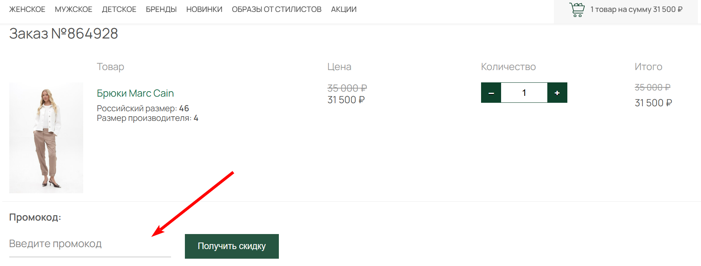Open the БРЕНДЫ menu item

[x=161, y=9]
